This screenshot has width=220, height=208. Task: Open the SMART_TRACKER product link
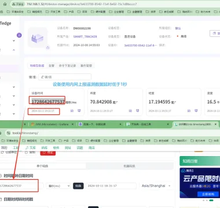coord(85,36)
